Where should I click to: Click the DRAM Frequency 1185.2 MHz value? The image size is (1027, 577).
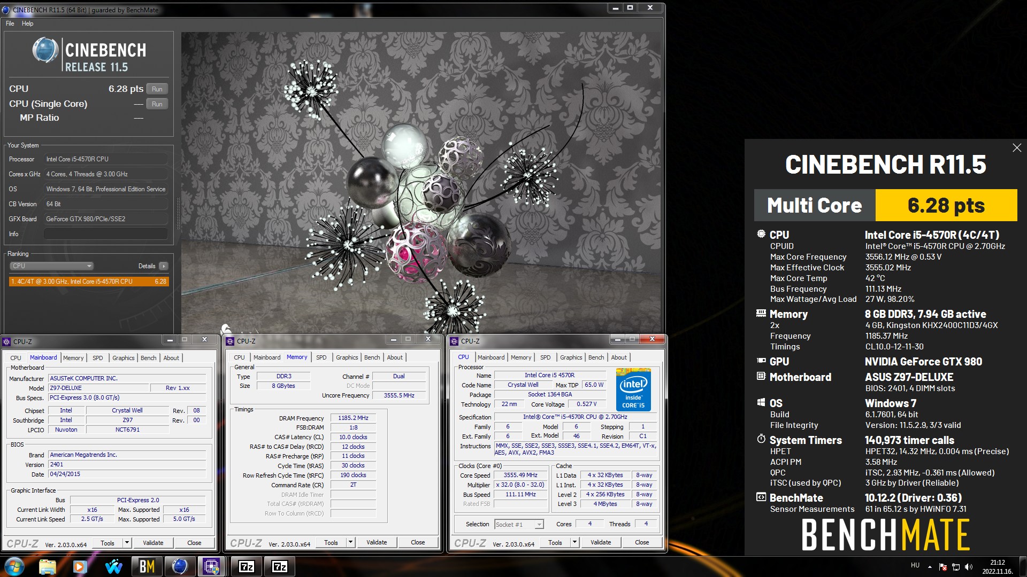pyautogui.click(x=353, y=418)
